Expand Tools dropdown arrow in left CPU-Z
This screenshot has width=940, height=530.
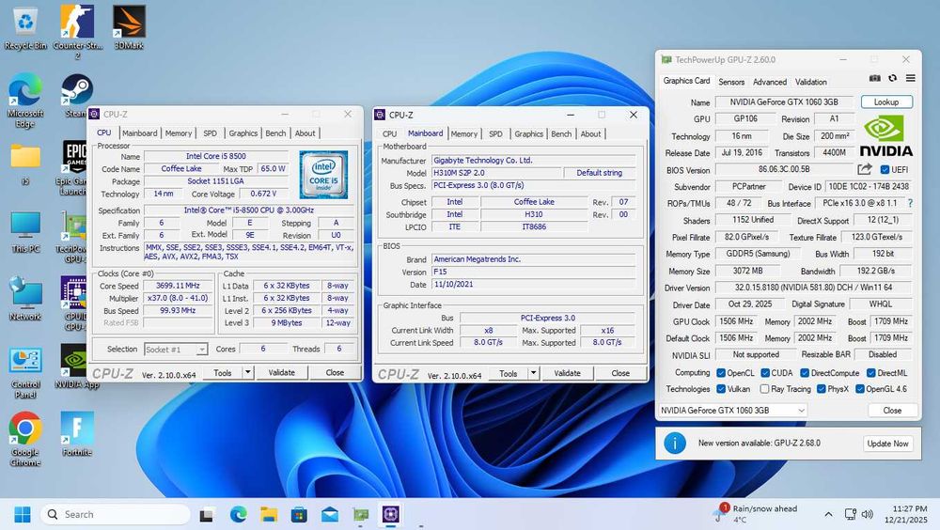tap(247, 372)
